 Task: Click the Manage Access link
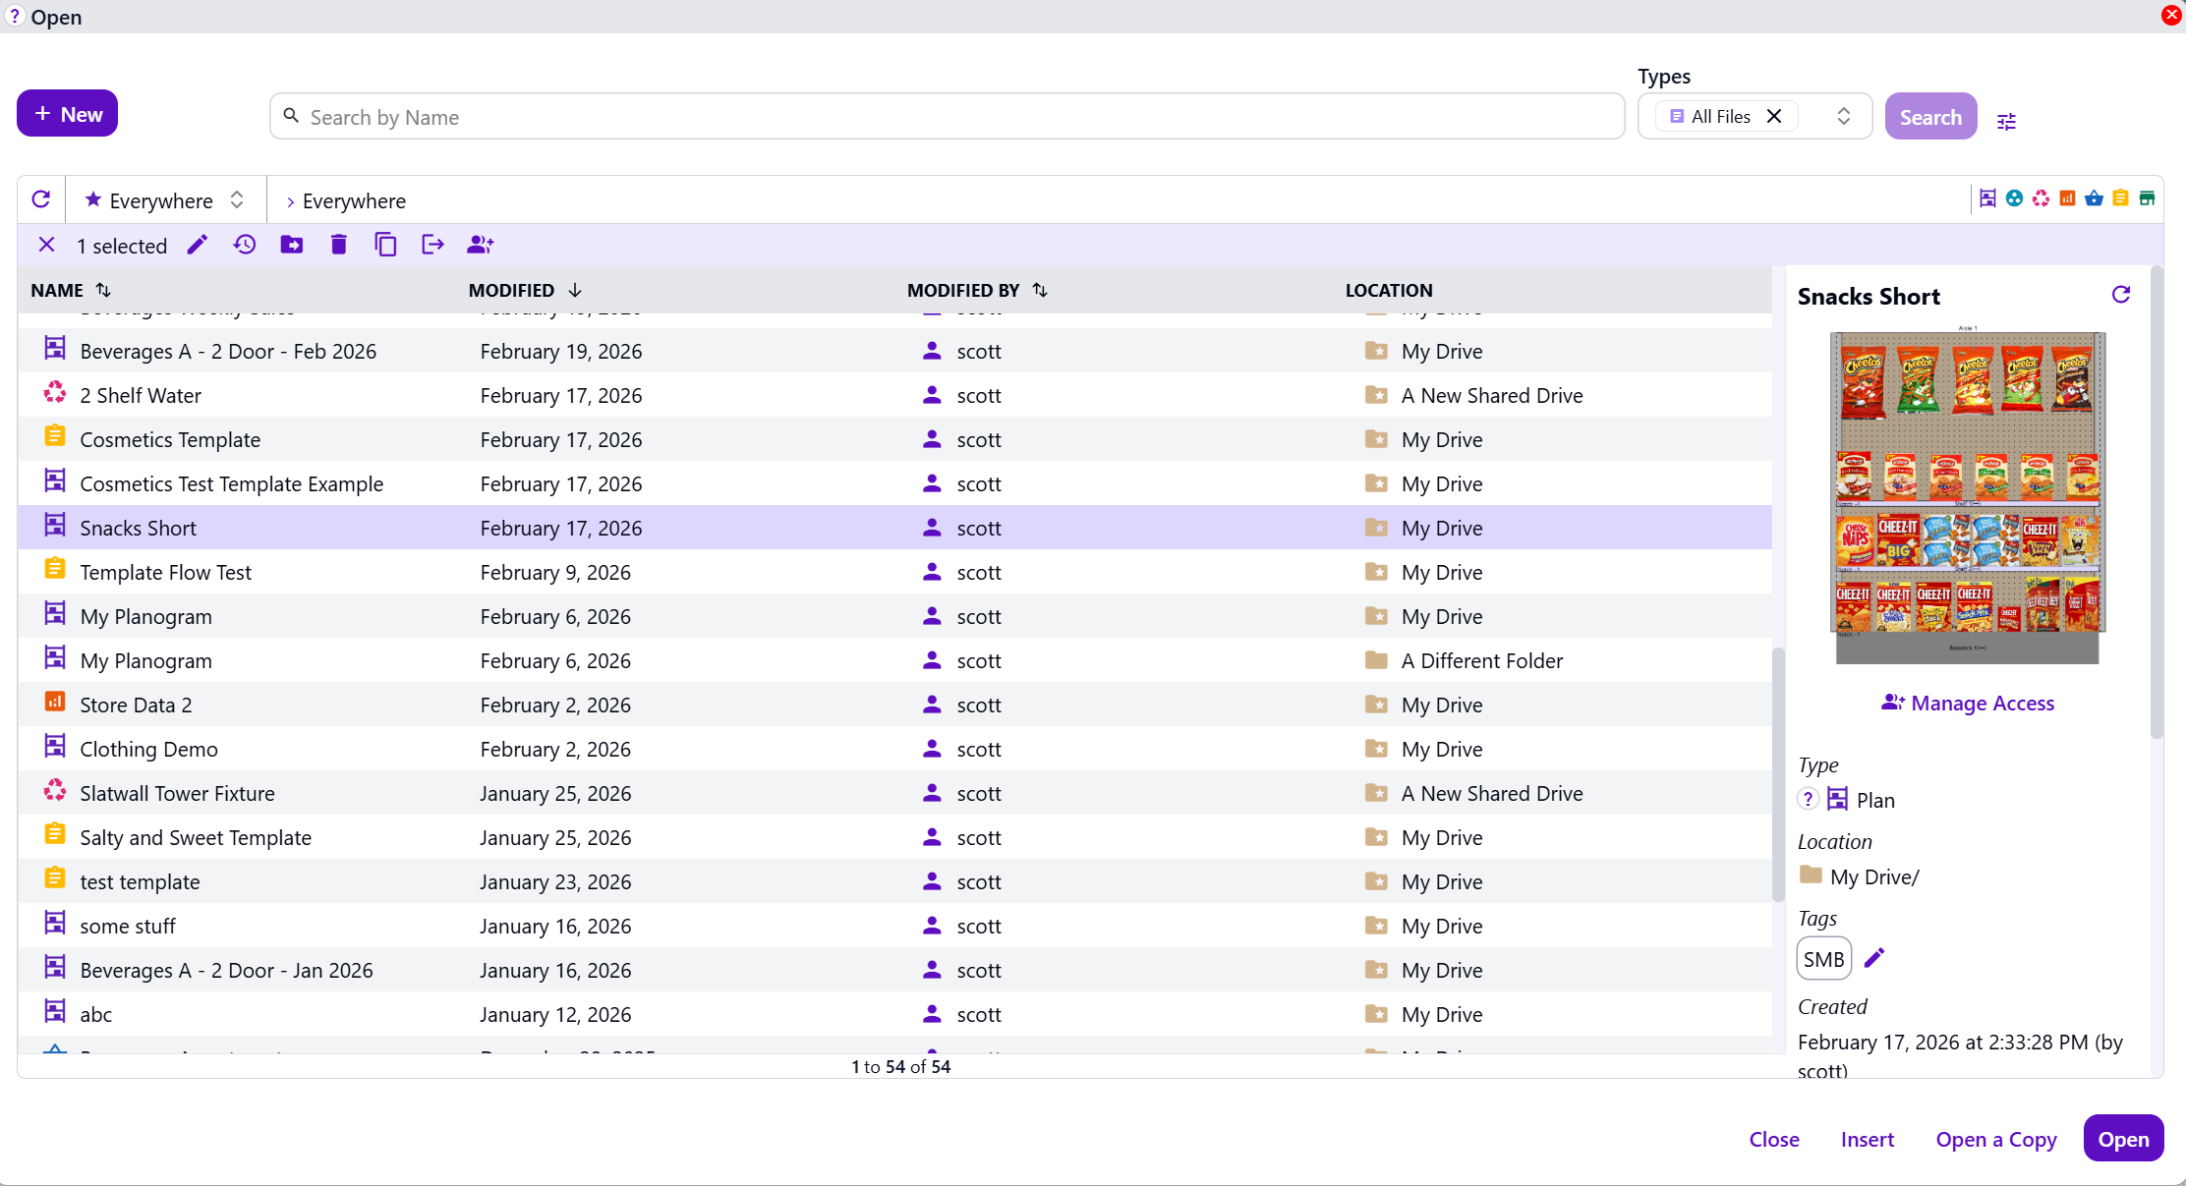tap(1968, 703)
